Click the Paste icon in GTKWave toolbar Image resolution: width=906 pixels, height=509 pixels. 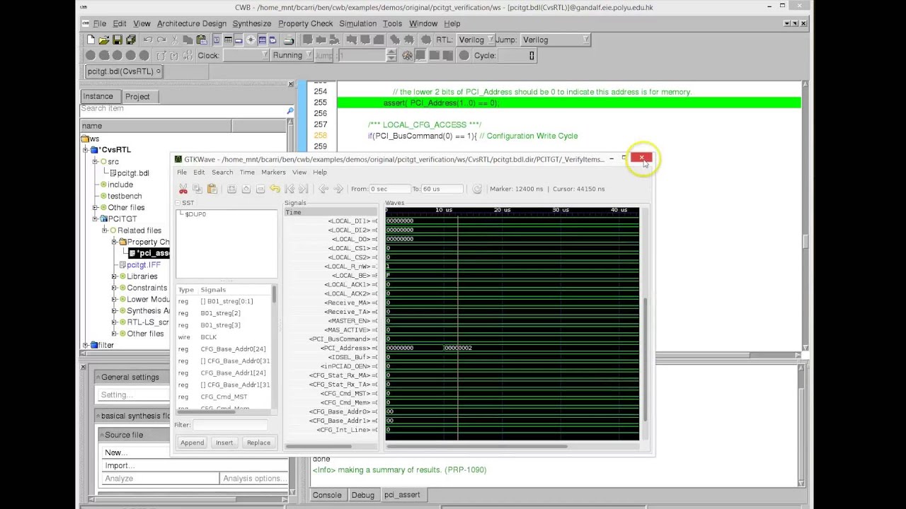click(212, 189)
